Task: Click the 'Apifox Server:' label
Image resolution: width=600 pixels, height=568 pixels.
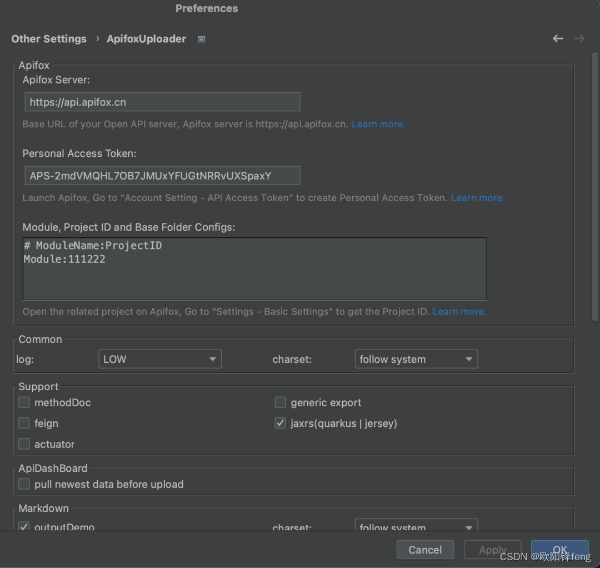Action: tap(56, 79)
